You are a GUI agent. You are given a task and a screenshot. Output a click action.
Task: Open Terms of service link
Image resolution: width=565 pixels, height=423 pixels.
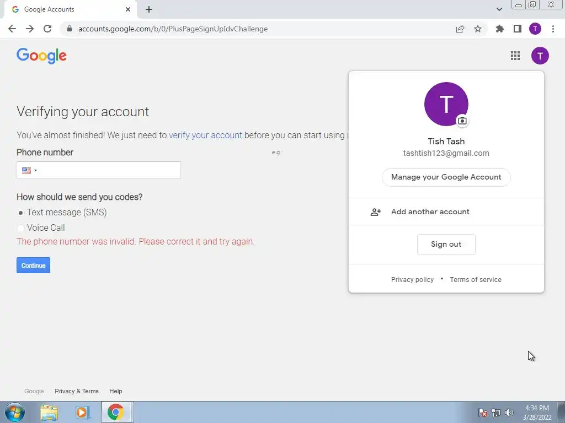[476, 279]
